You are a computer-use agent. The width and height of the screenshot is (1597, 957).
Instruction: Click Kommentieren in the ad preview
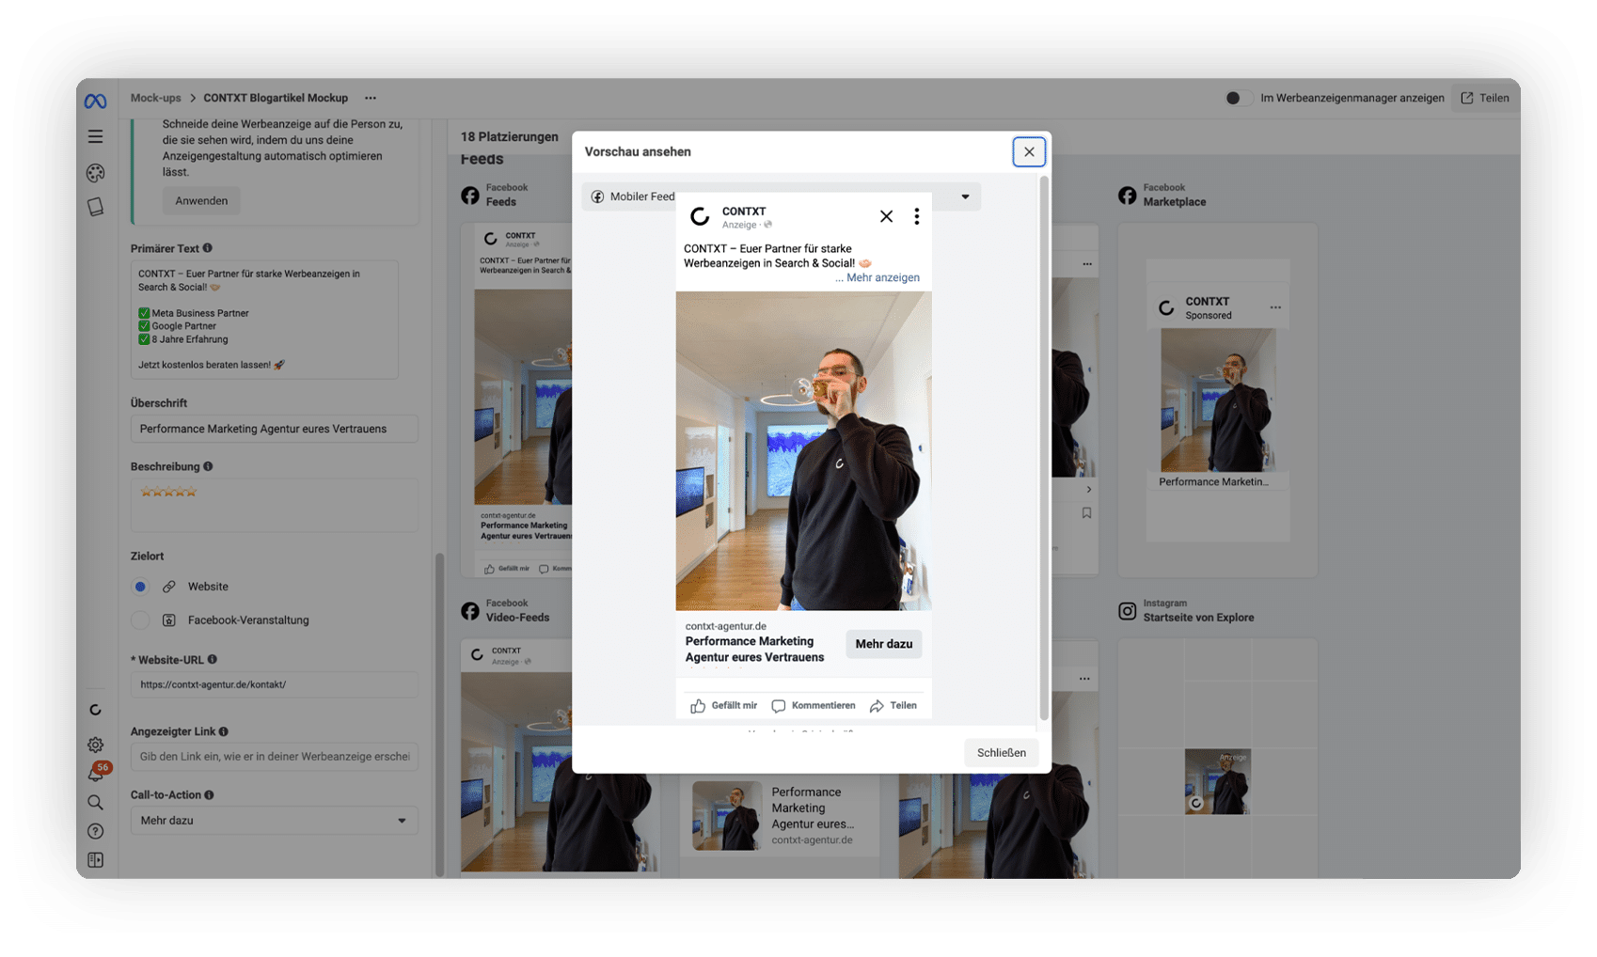(814, 706)
